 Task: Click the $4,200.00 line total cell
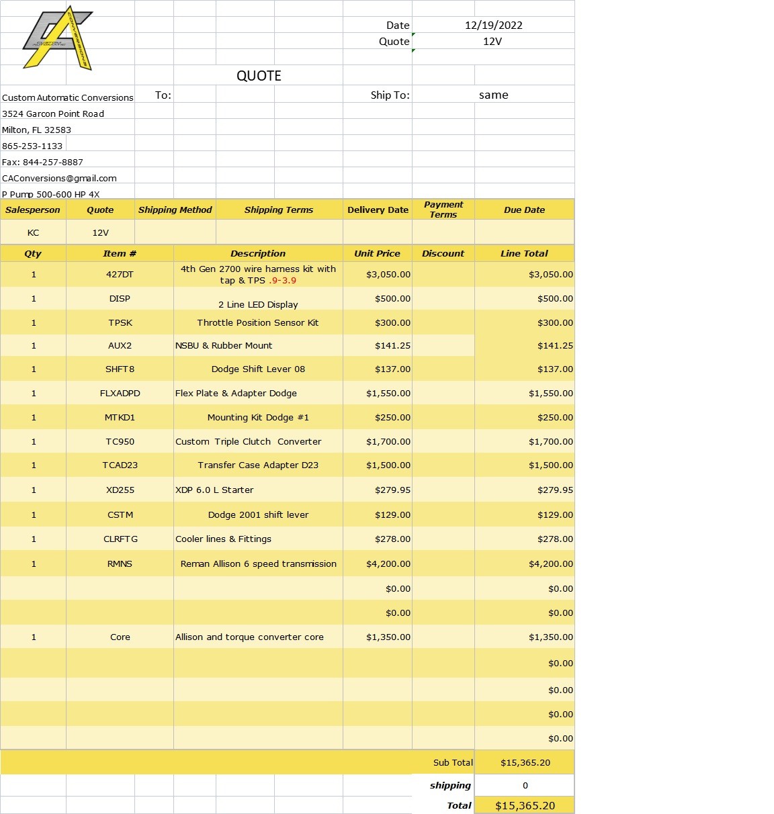click(x=524, y=563)
